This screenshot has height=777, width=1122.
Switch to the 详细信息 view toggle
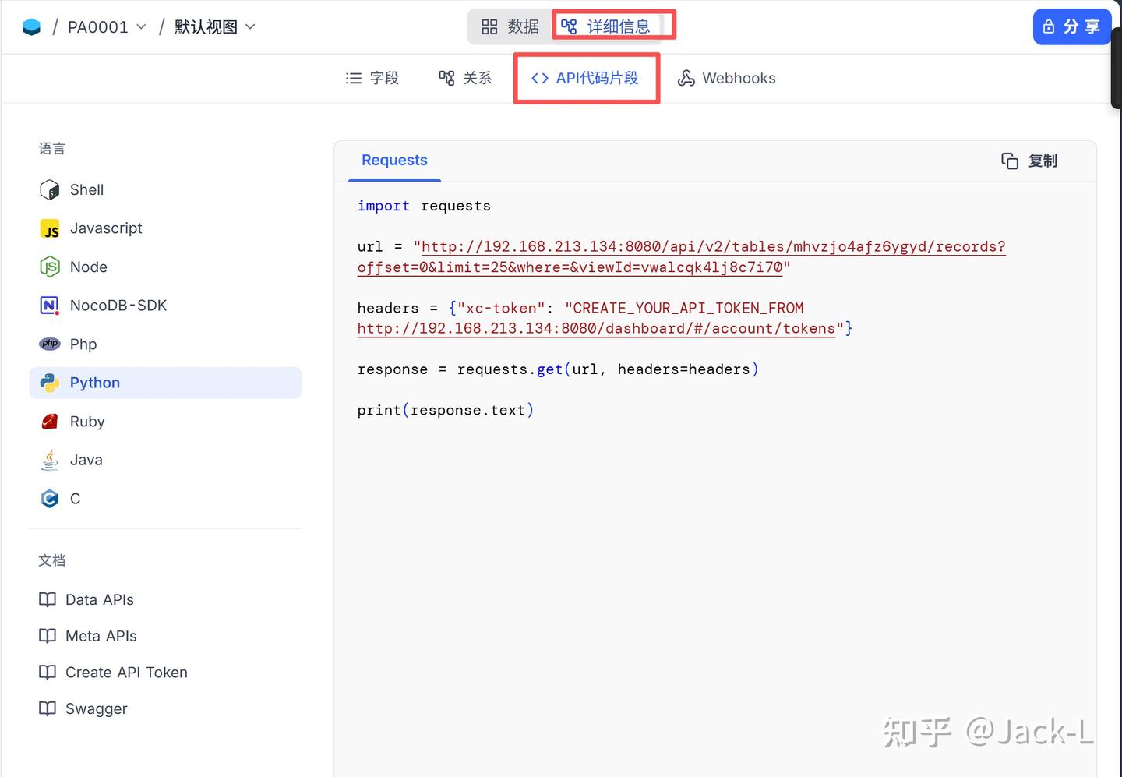(606, 27)
